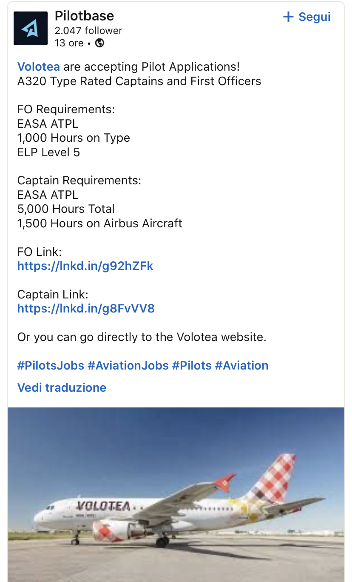Open the Captain link lnkd.in/g8FvVV8
Screen dimensions: 352x582
(86, 308)
